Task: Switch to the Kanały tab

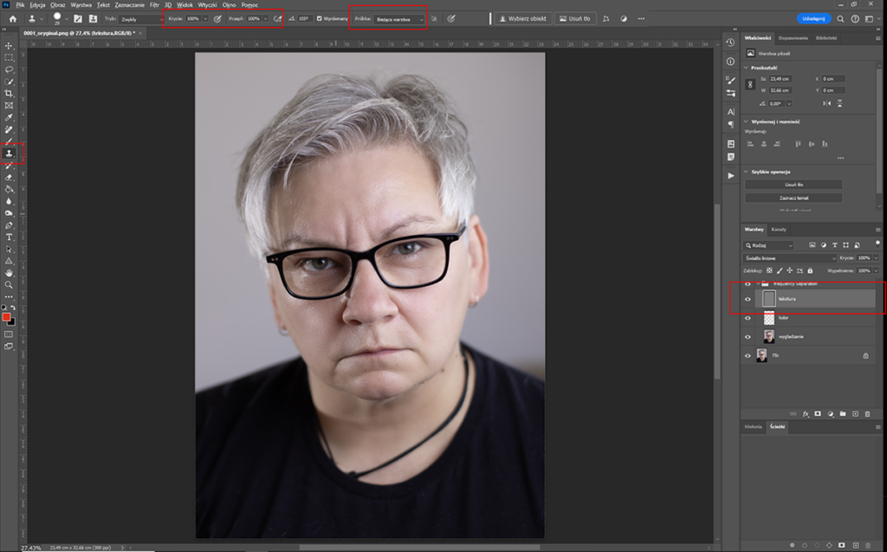Action: (x=779, y=230)
